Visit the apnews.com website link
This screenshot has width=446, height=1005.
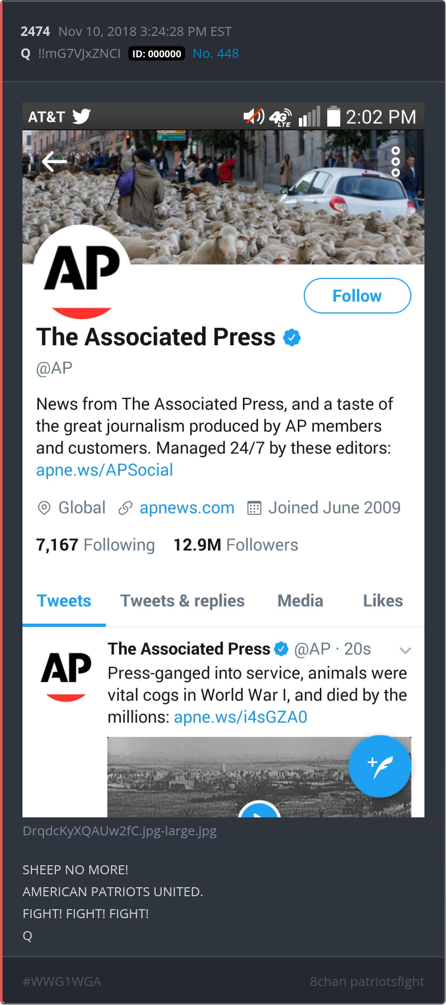[187, 508]
